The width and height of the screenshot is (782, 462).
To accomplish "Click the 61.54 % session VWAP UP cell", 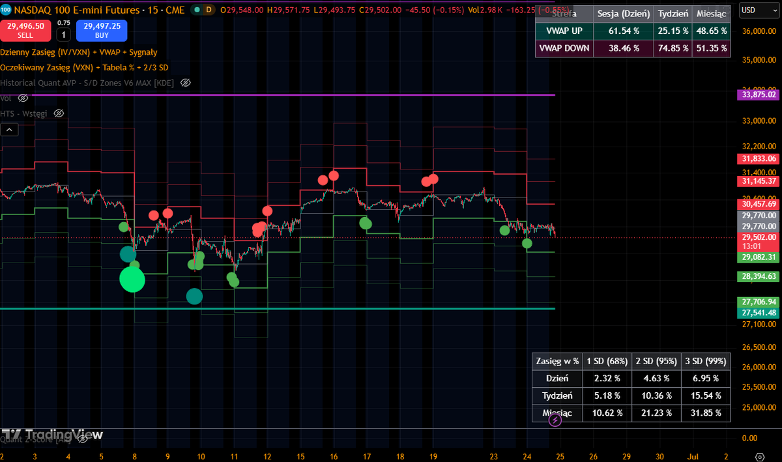I will point(624,31).
